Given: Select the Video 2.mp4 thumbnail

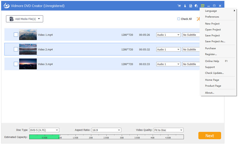Looking at the screenshot, I should [x=28, y=49].
